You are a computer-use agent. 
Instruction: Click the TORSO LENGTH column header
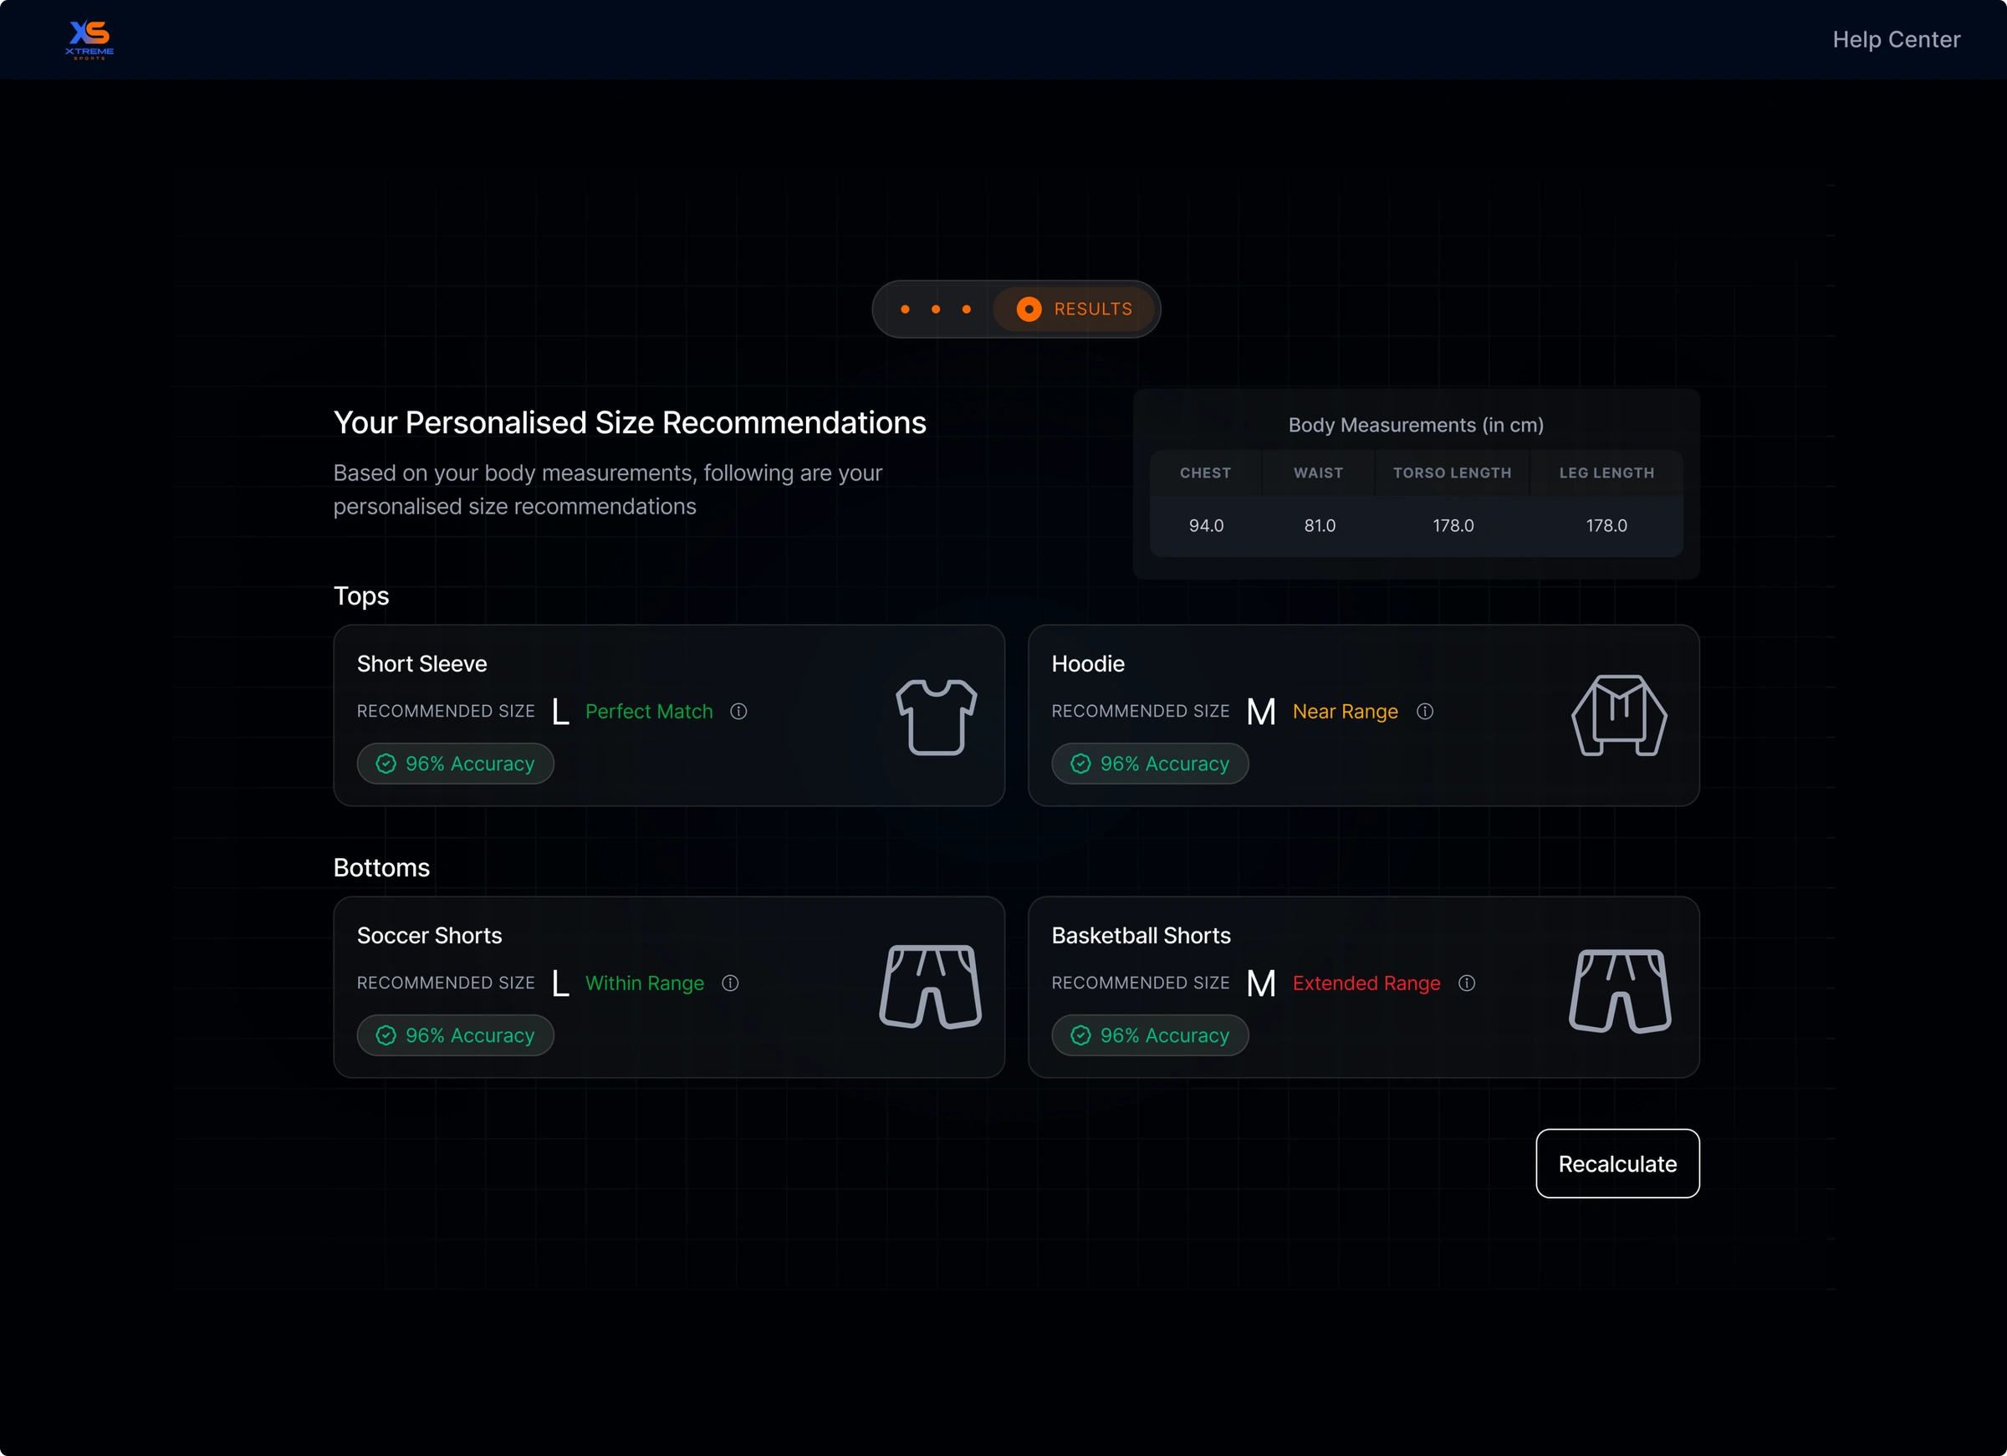pyautogui.click(x=1453, y=473)
